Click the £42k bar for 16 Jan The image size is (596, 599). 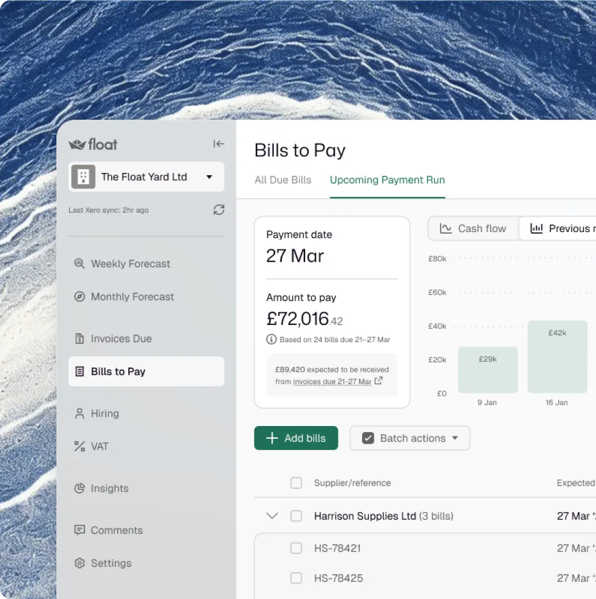[x=557, y=357]
